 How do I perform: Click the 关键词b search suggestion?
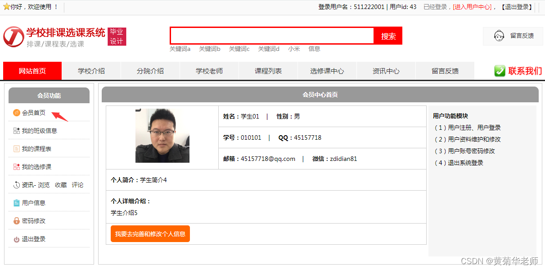pos(210,49)
